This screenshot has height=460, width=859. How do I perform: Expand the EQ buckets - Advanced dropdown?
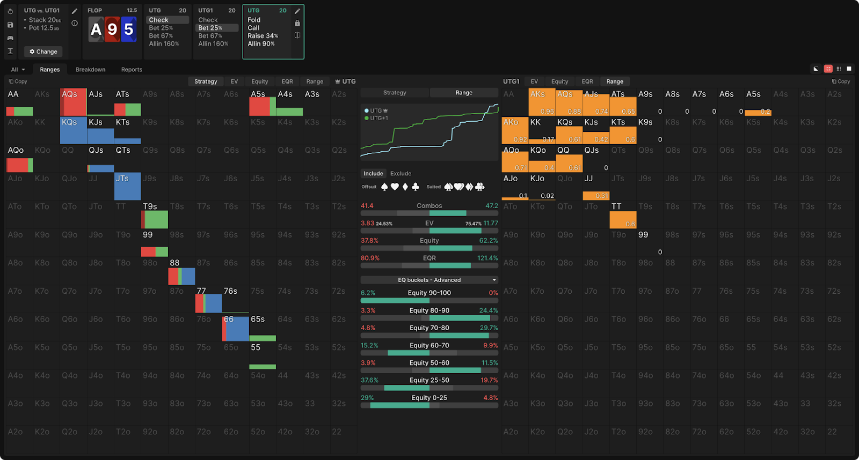pyautogui.click(x=429, y=280)
